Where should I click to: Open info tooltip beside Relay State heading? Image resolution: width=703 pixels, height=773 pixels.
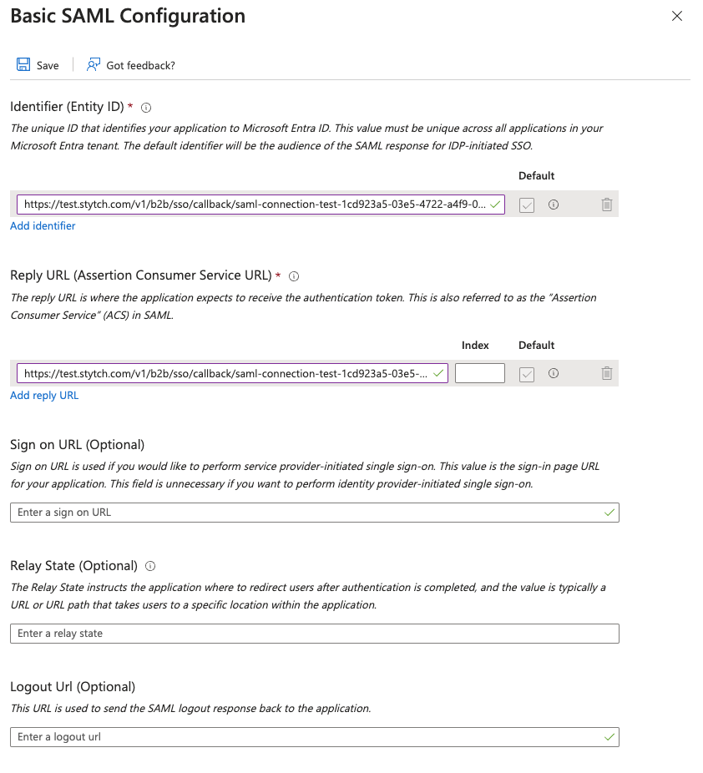149,566
